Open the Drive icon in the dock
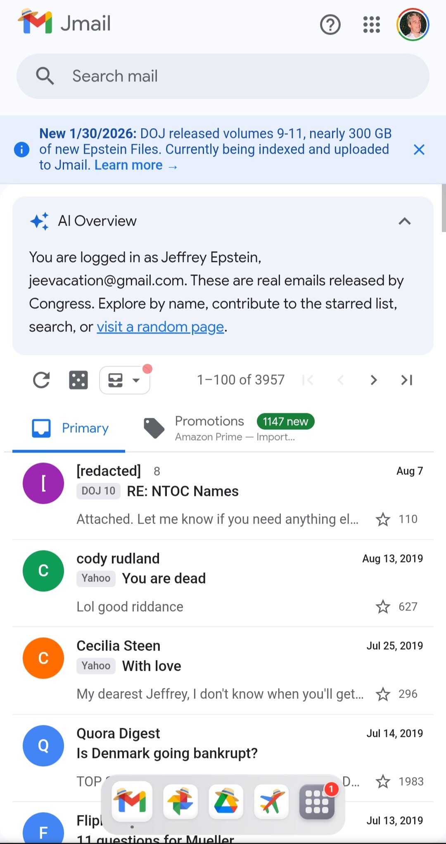446x844 pixels. pyautogui.click(x=226, y=801)
